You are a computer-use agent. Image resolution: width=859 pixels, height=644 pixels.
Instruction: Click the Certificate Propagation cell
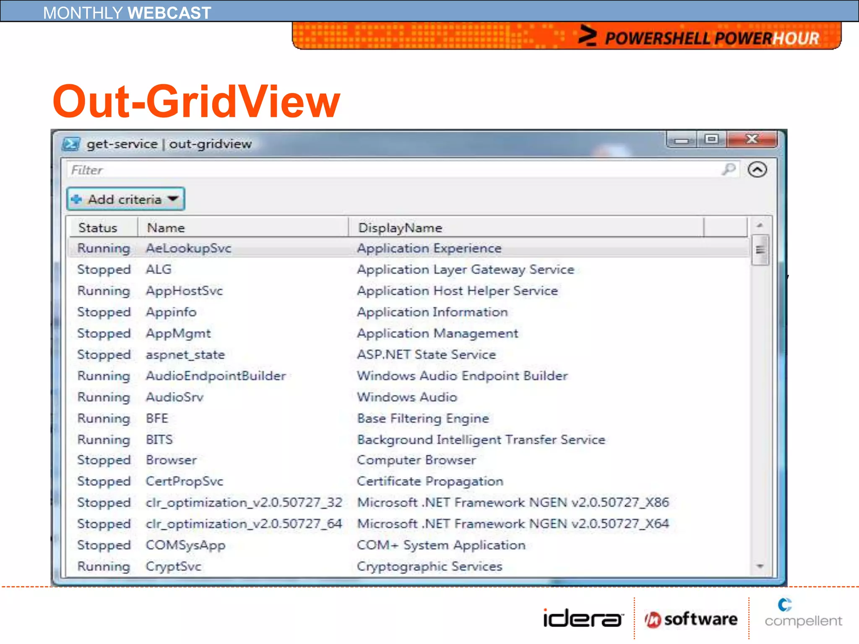pos(430,481)
